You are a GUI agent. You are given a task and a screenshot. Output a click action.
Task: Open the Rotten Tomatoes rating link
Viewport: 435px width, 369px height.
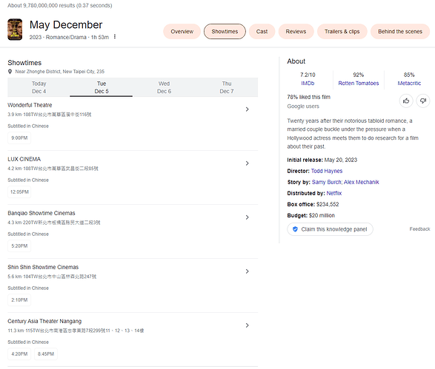click(359, 83)
